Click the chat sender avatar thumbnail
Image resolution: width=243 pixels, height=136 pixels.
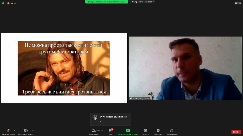[95, 118]
